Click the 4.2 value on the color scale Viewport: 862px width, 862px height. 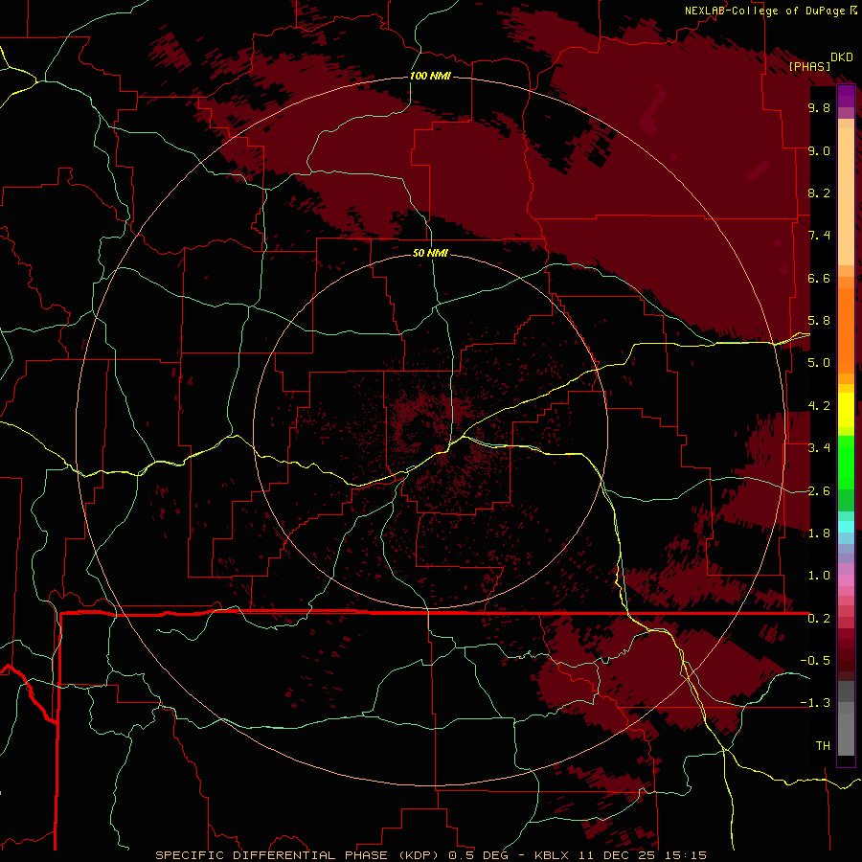tap(819, 406)
